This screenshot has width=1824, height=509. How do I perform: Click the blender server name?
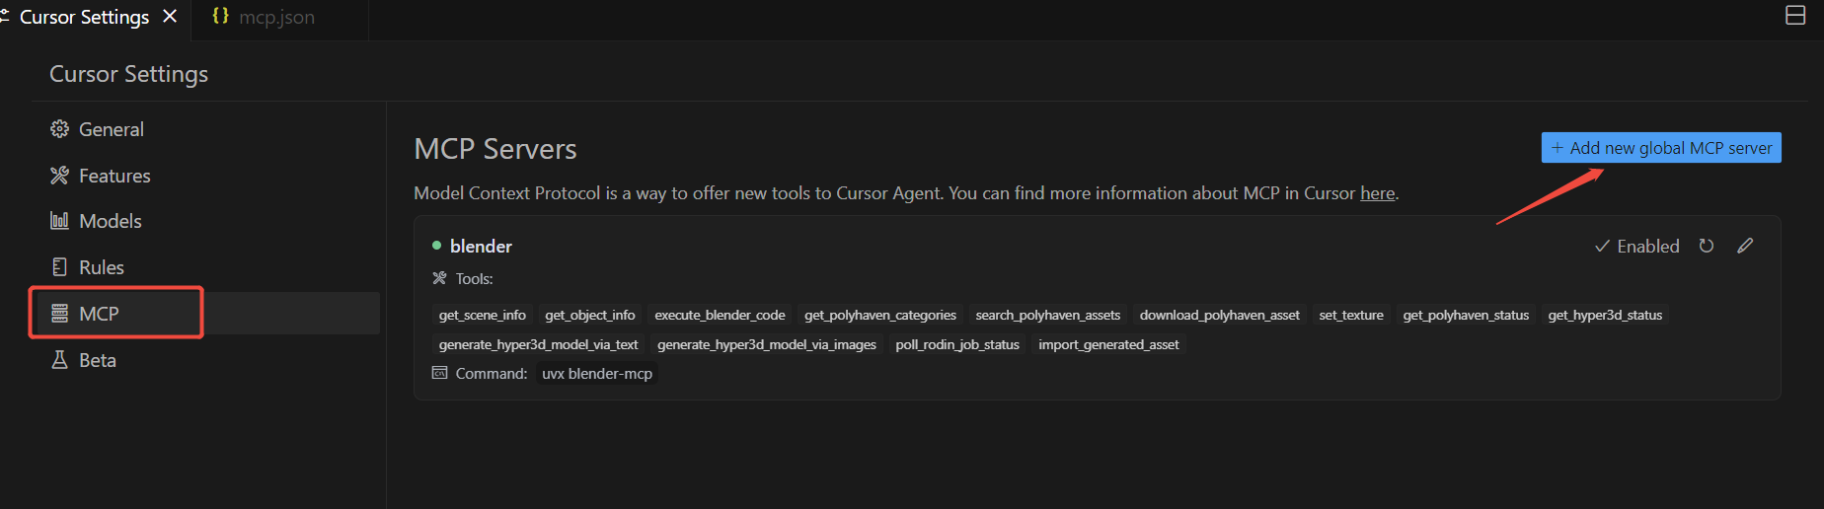coord(481,247)
